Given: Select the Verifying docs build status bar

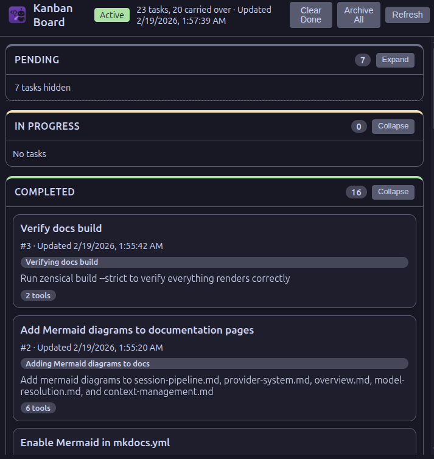Looking at the screenshot, I should pos(214,262).
